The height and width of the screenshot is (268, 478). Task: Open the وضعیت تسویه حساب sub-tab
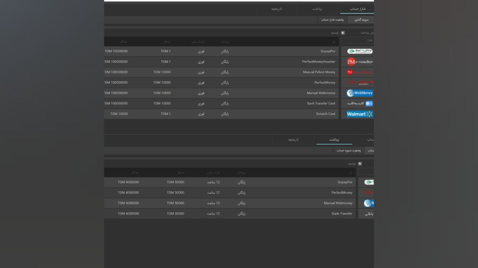point(348,151)
